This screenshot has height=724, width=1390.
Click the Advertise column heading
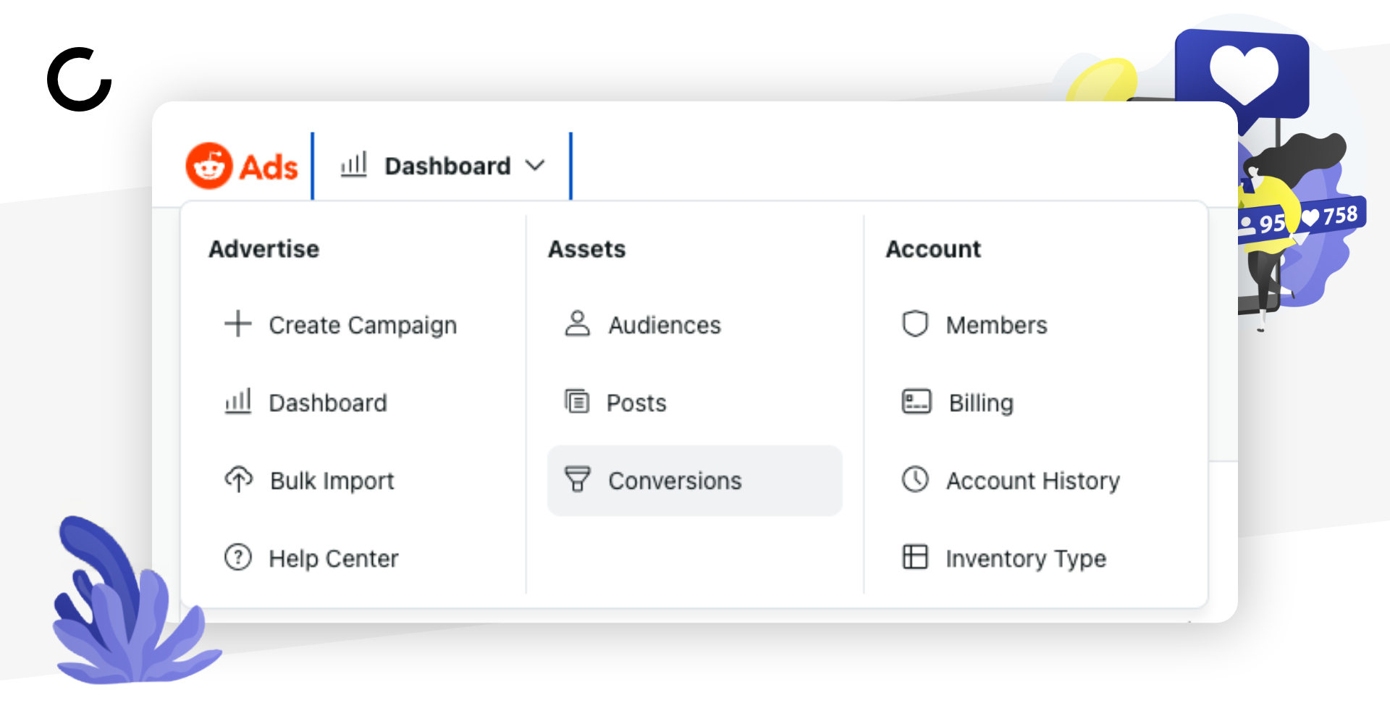264,249
